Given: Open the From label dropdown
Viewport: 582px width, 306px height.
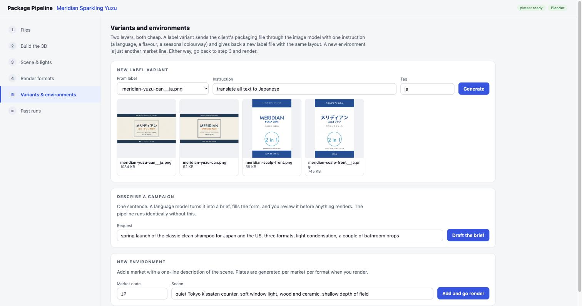Looking at the screenshot, I should [163, 89].
